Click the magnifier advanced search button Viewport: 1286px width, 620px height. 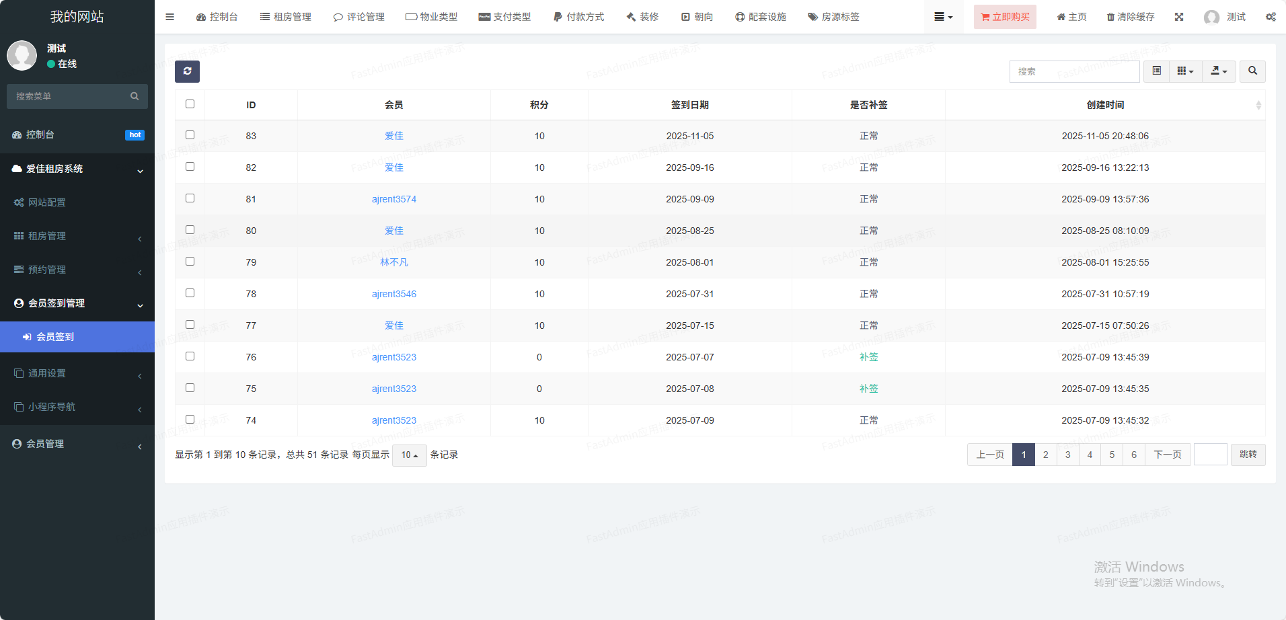(x=1252, y=71)
